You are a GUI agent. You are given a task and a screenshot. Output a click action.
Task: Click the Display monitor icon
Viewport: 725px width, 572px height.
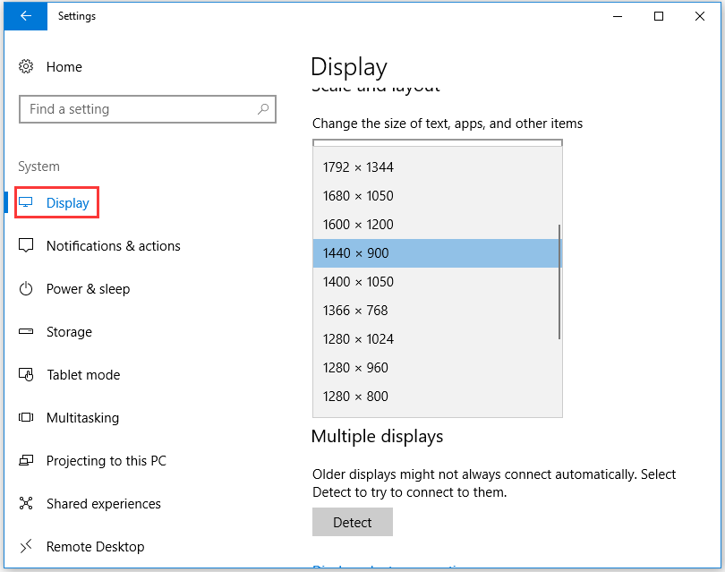26,202
